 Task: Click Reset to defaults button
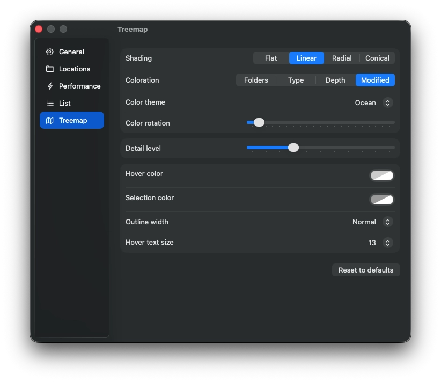tap(366, 270)
